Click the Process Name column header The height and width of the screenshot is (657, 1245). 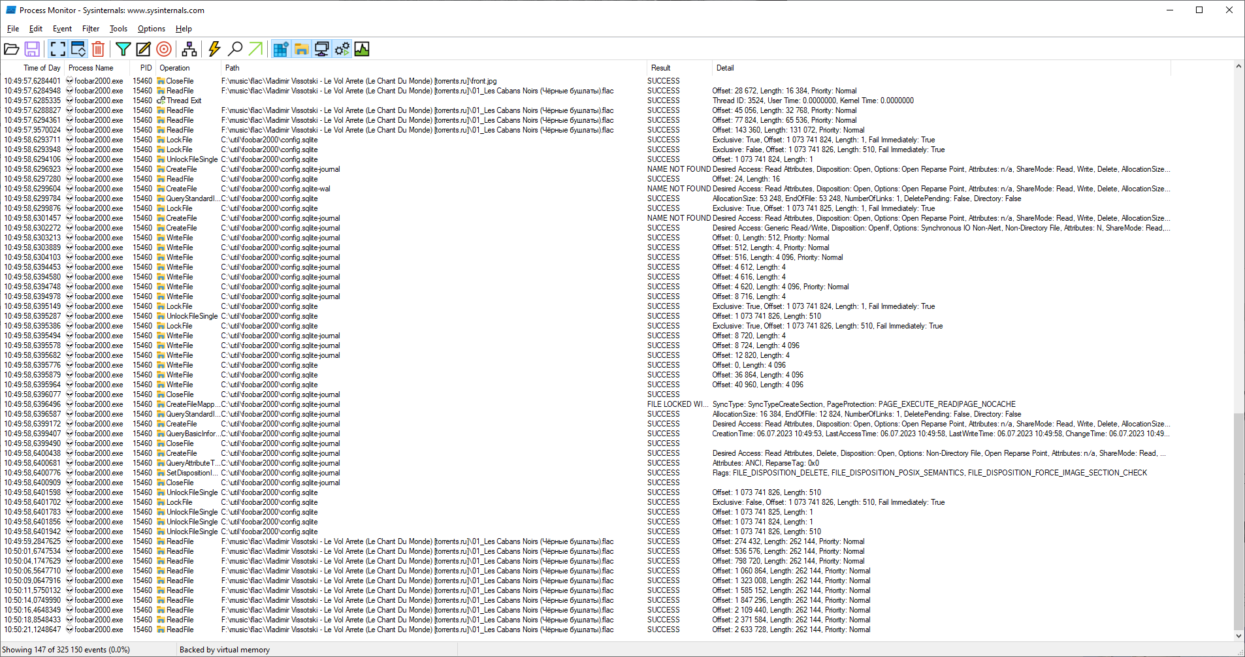tap(97, 68)
